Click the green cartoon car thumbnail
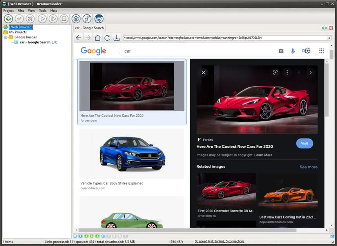 click(x=132, y=212)
